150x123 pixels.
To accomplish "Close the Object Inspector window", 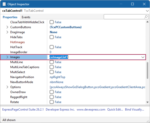I will click(x=144, y=4).
